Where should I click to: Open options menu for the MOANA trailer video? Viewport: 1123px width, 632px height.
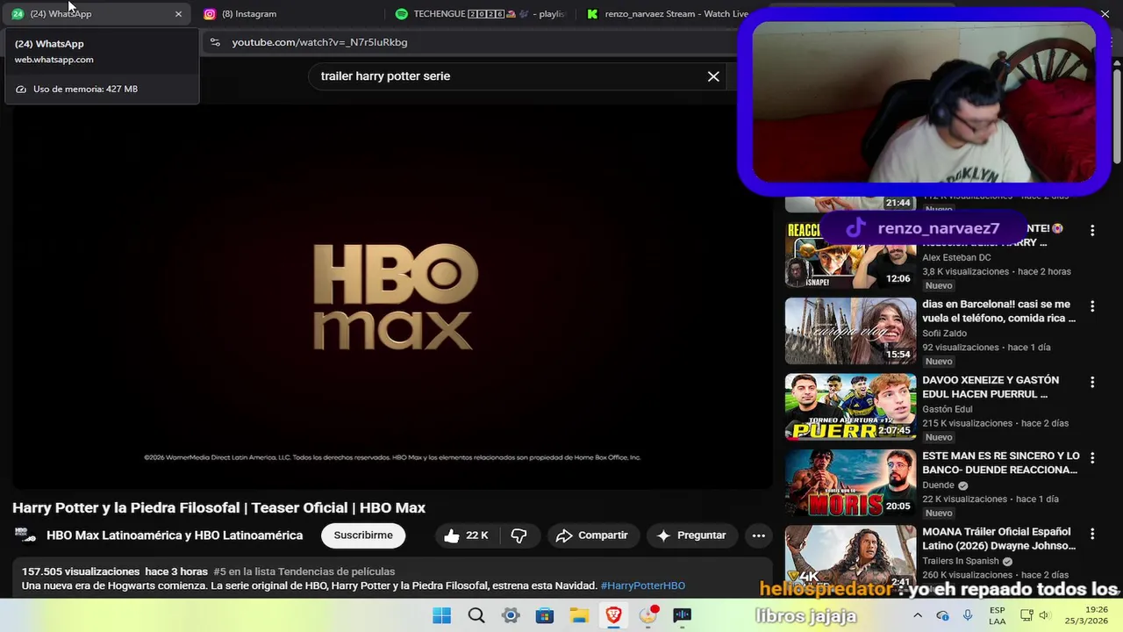coord(1092,534)
